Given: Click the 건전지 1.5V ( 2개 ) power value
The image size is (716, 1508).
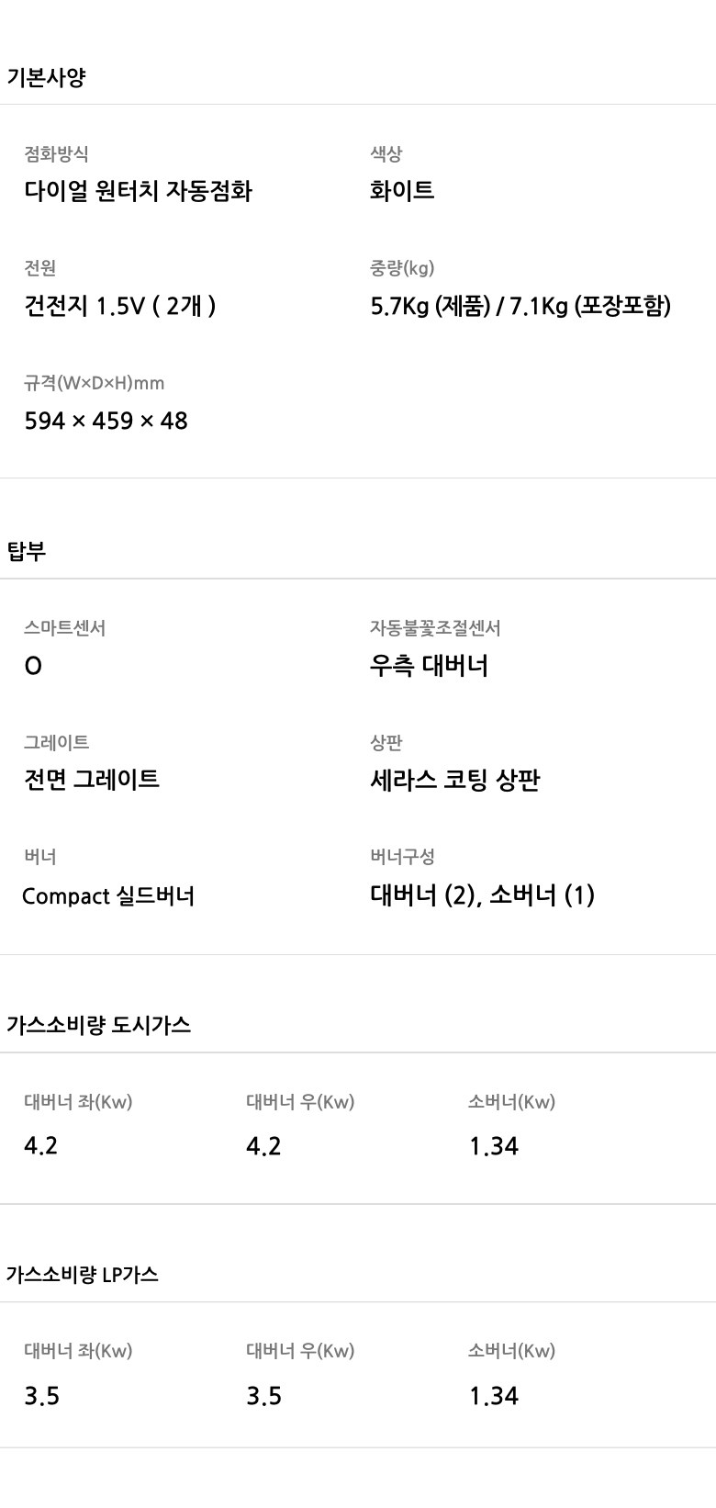Looking at the screenshot, I should tap(120, 306).
